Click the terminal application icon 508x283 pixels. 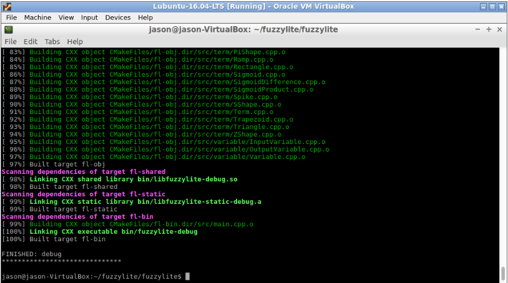click(8, 30)
